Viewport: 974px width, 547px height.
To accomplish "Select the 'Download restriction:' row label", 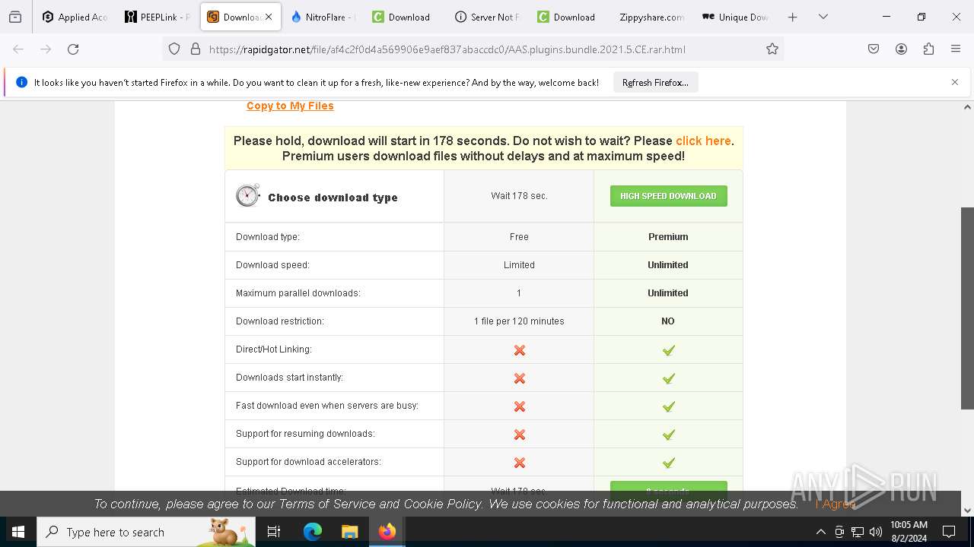I will point(280,321).
